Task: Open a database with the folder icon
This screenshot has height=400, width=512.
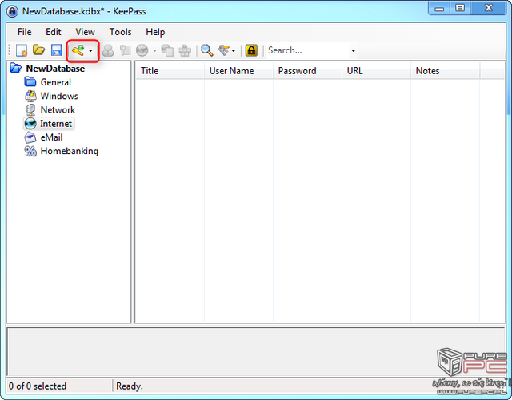Action: (x=39, y=50)
